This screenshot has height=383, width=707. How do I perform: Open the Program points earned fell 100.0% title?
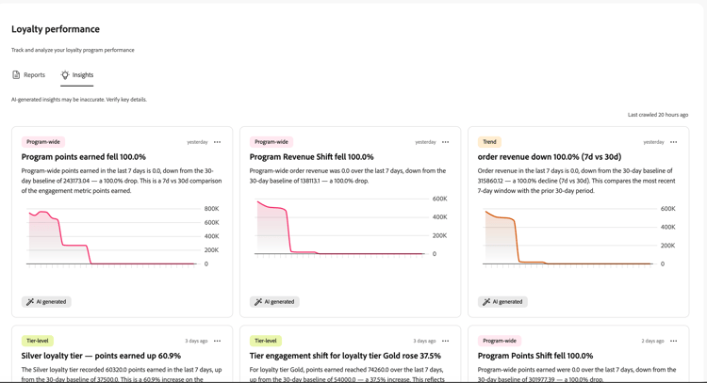(x=83, y=157)
